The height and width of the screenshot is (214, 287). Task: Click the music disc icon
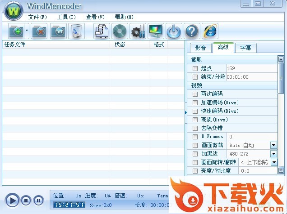[120, 31]
